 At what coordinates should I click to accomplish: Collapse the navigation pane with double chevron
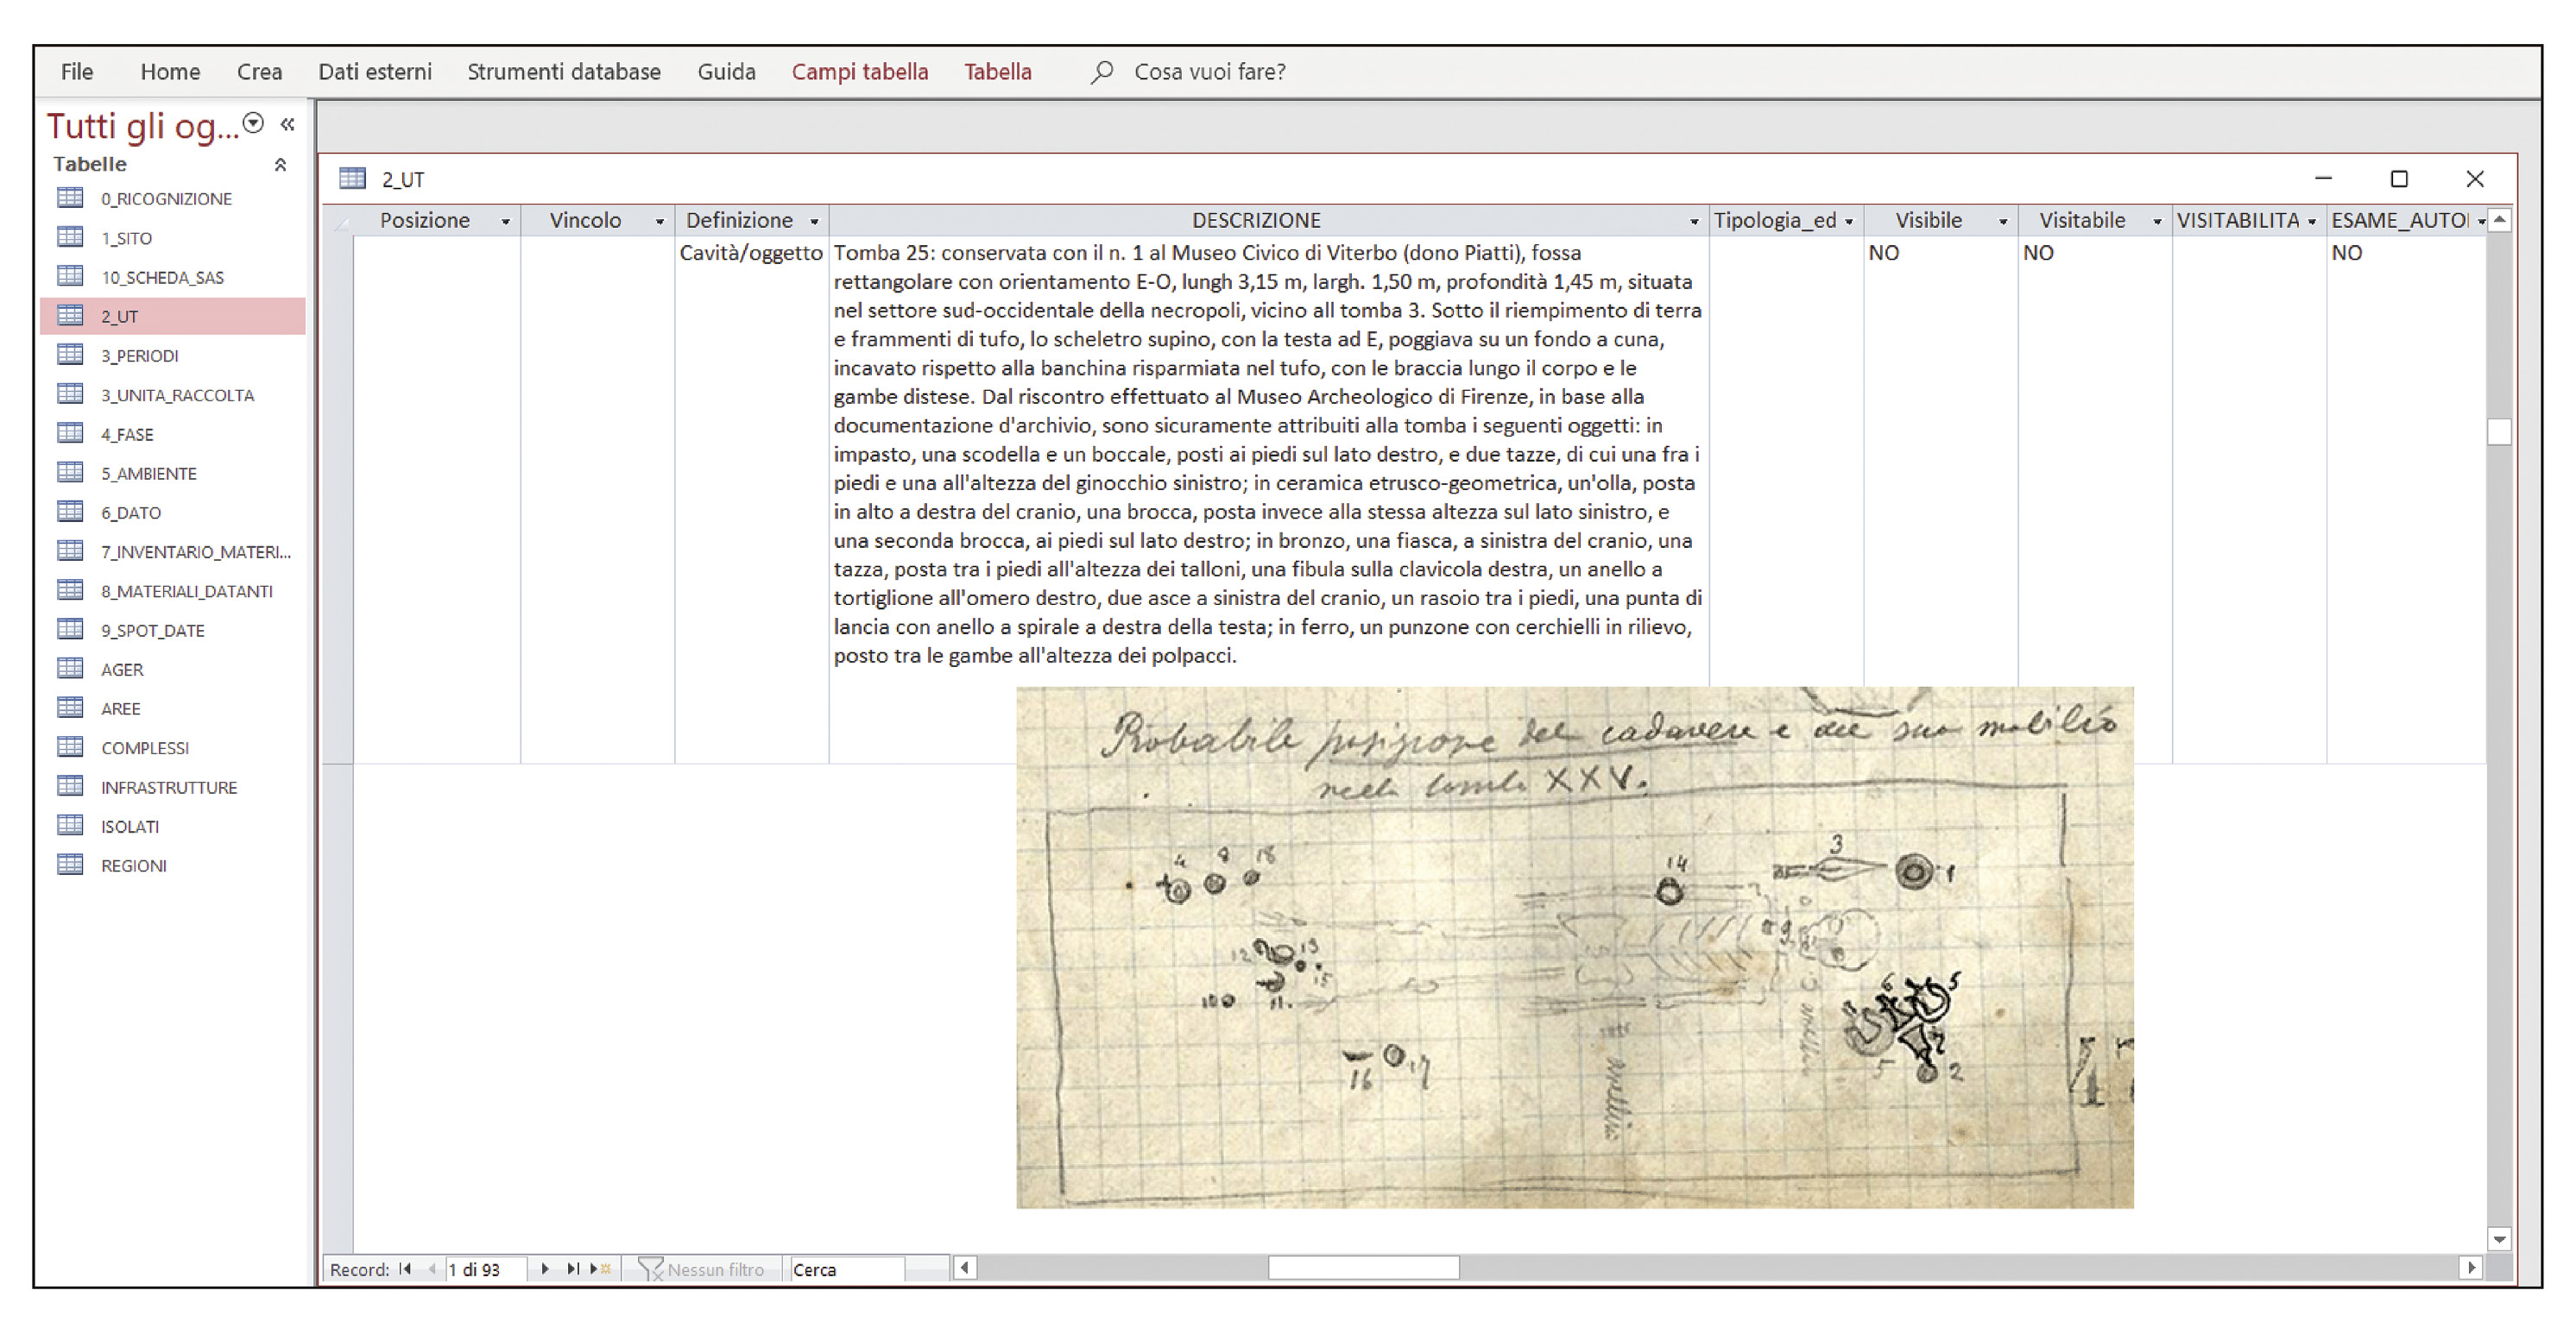(x=288, y=124)
